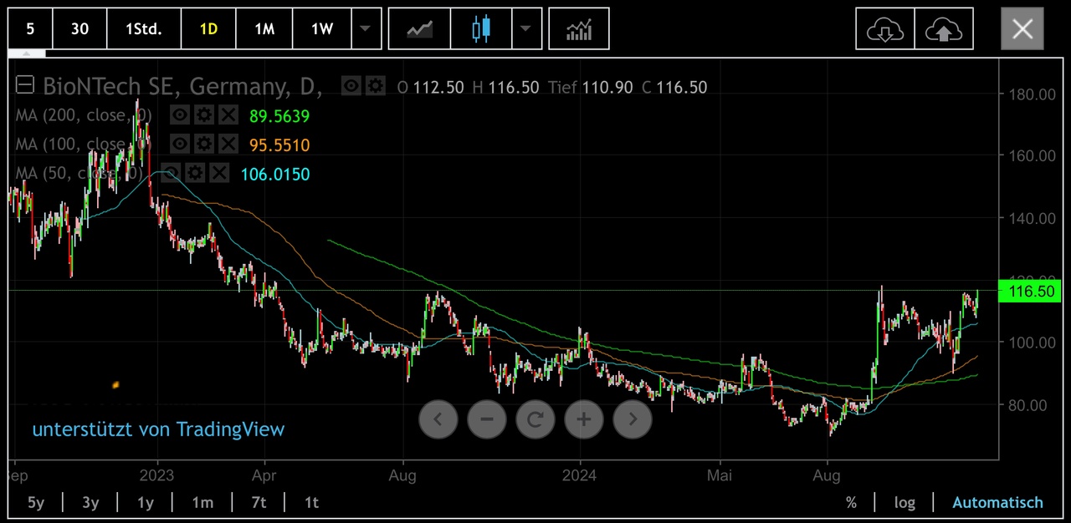
Task: Click the MA 200 value 89.5639
Action: click(x=279, y=116)
